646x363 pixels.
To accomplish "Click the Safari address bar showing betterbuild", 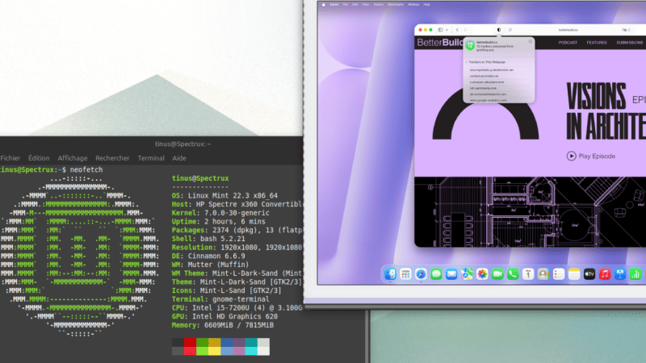I will coord(568,30).
